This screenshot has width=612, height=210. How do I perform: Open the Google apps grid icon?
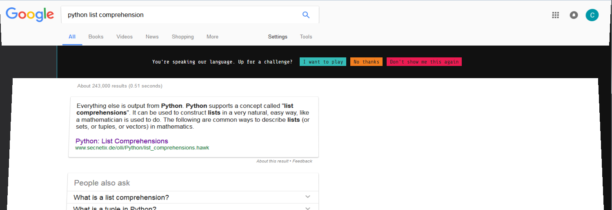click(x=555, y=15)
